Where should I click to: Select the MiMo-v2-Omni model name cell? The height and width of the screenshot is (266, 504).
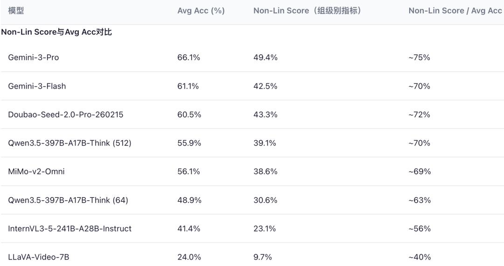pyautogui.click(x=36, y=172)
